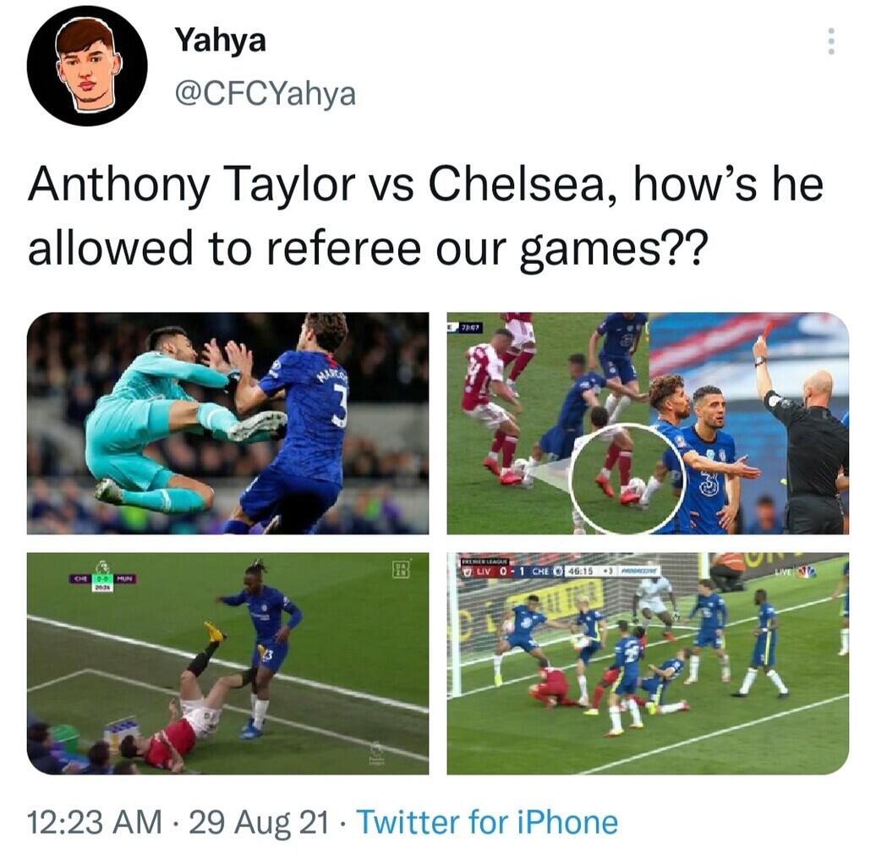Open Yahya's cartoon profile avatar
The height and width of the screenshot is (866, 876).
pyautogui.click(x=86, y=65)
